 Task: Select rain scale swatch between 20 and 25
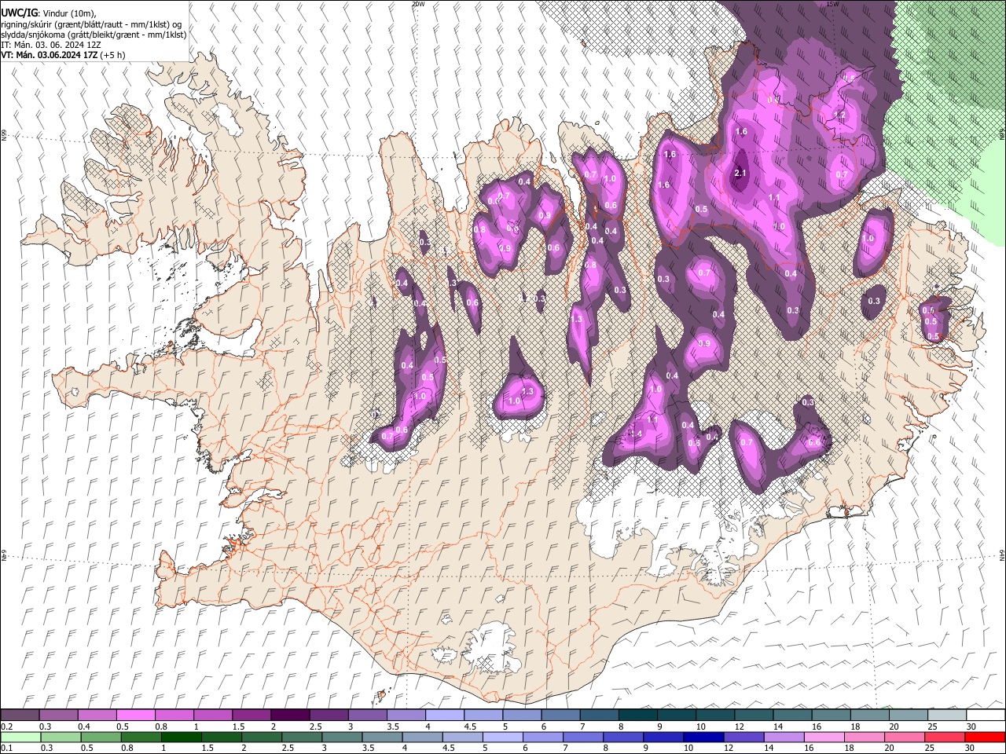[x=905, y=737]
